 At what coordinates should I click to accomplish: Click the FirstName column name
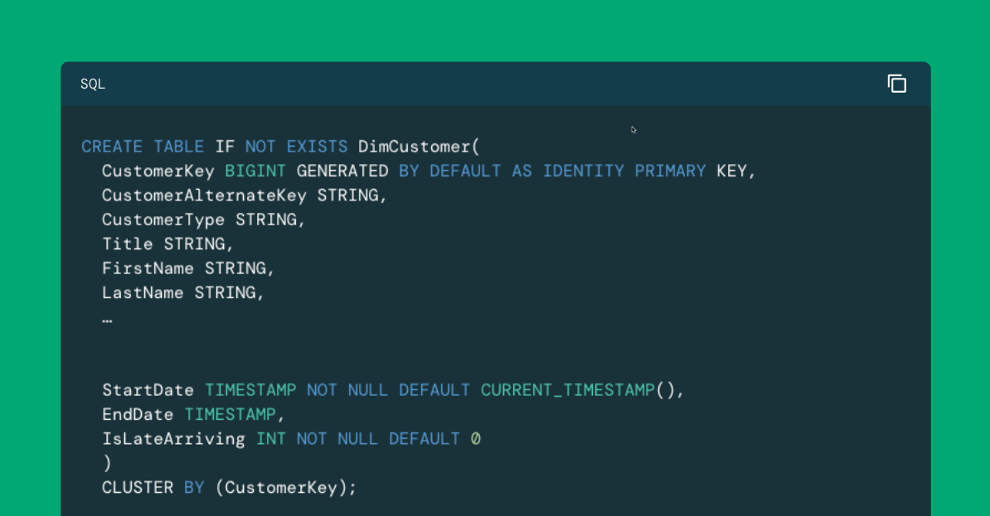tap(148, 268)
